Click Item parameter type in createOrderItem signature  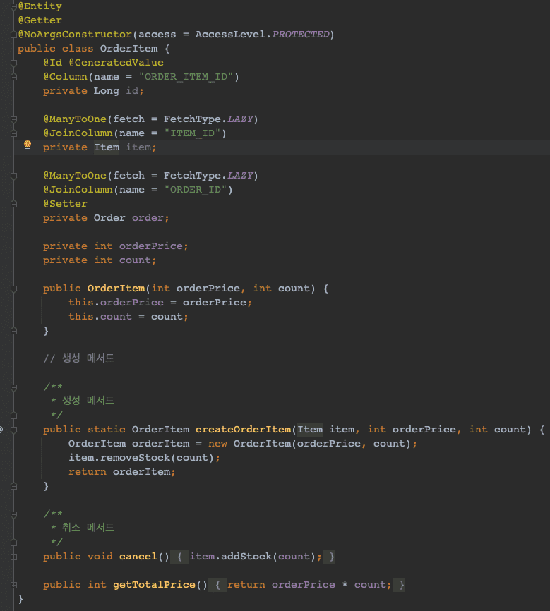[310, 430]
